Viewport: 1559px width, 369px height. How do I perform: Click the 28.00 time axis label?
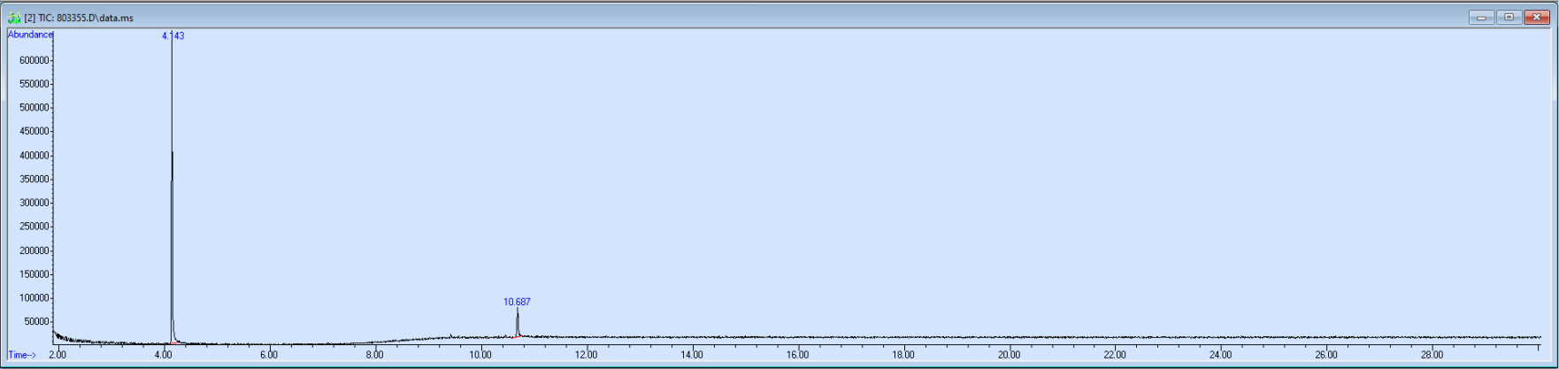[x=1432, y=355]
